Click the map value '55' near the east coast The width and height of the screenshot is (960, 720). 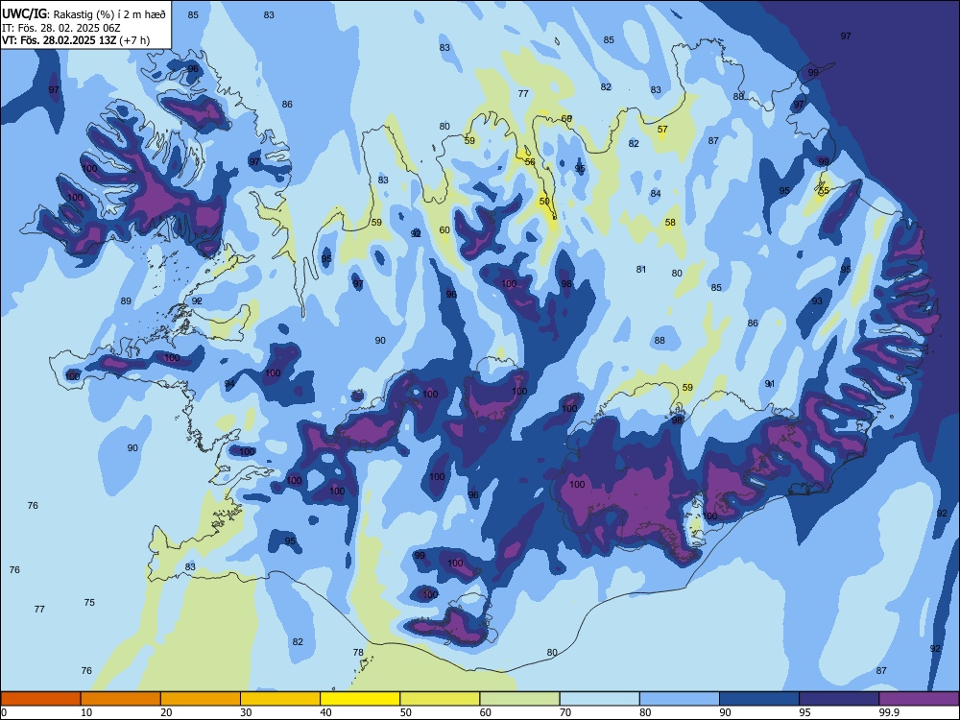(x=824, y=190)
